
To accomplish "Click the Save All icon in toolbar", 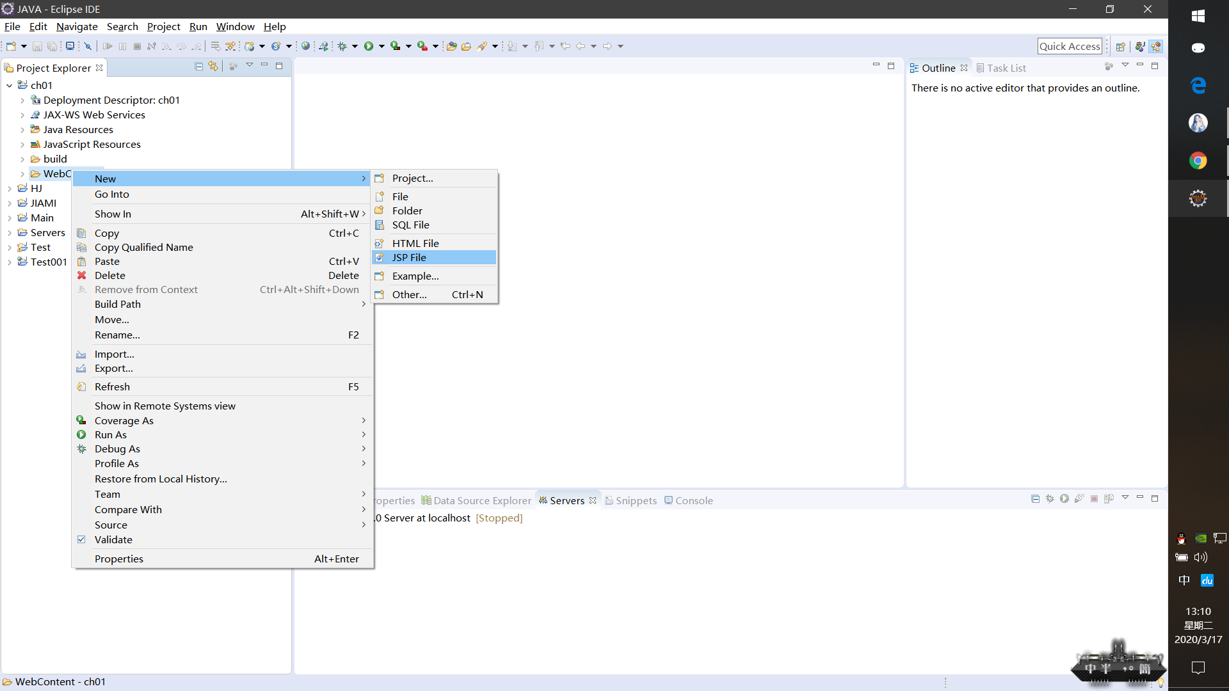I will (52, 46).
